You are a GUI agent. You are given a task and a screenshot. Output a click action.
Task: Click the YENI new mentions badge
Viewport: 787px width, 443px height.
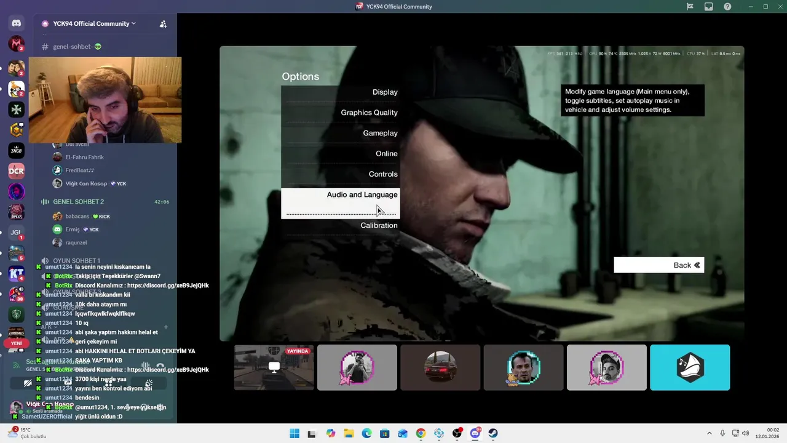16,343
